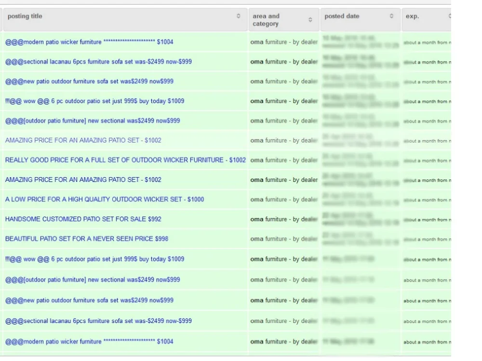Open 'REALLY GOOD PRICE FOR A FULL SET' posting
Image resolution: width=482 pixels, height=361 pixels.
[125, 160]
